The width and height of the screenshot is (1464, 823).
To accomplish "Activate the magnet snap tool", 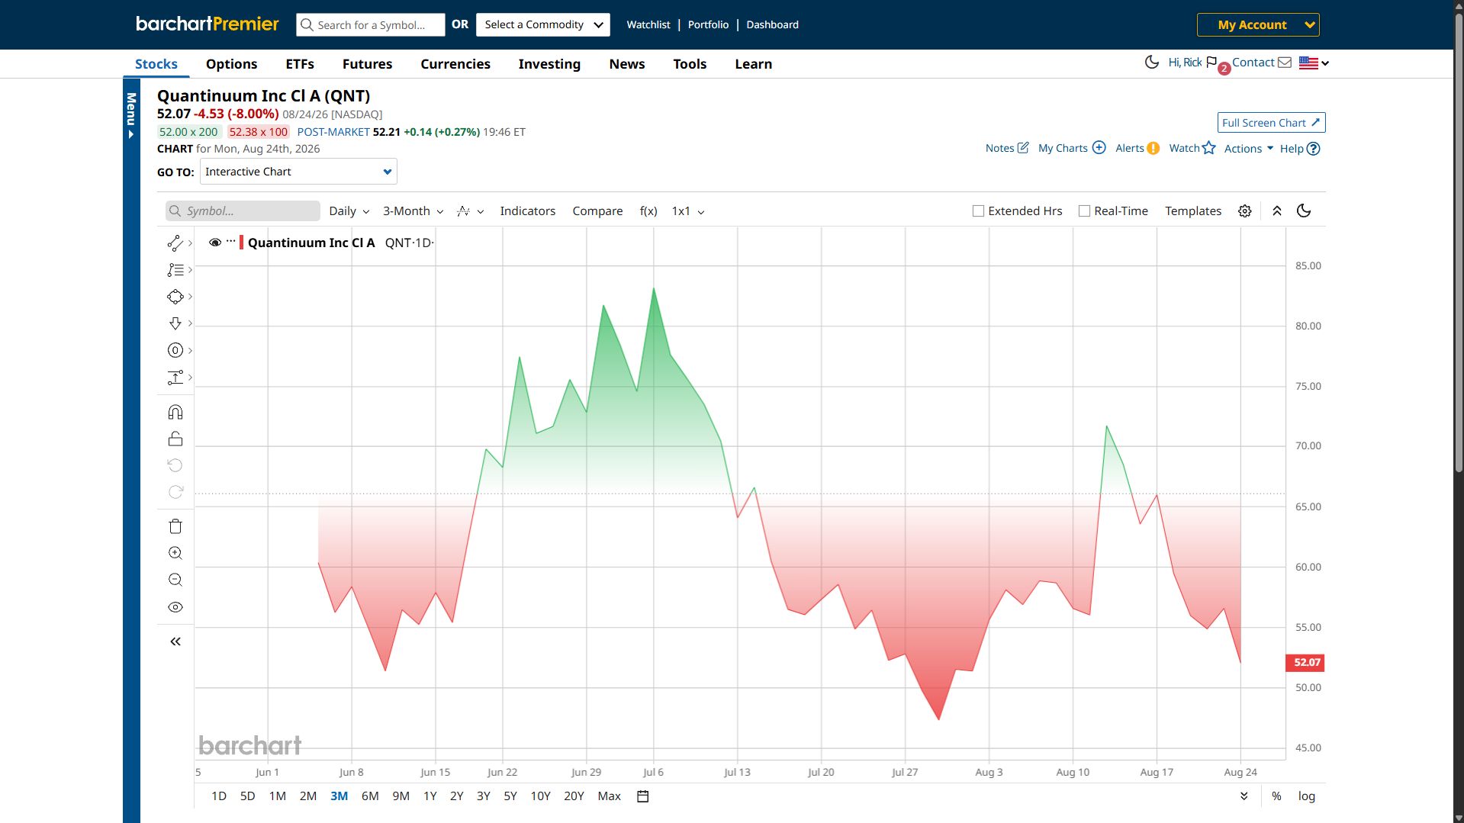I will [x=175, y=412].
